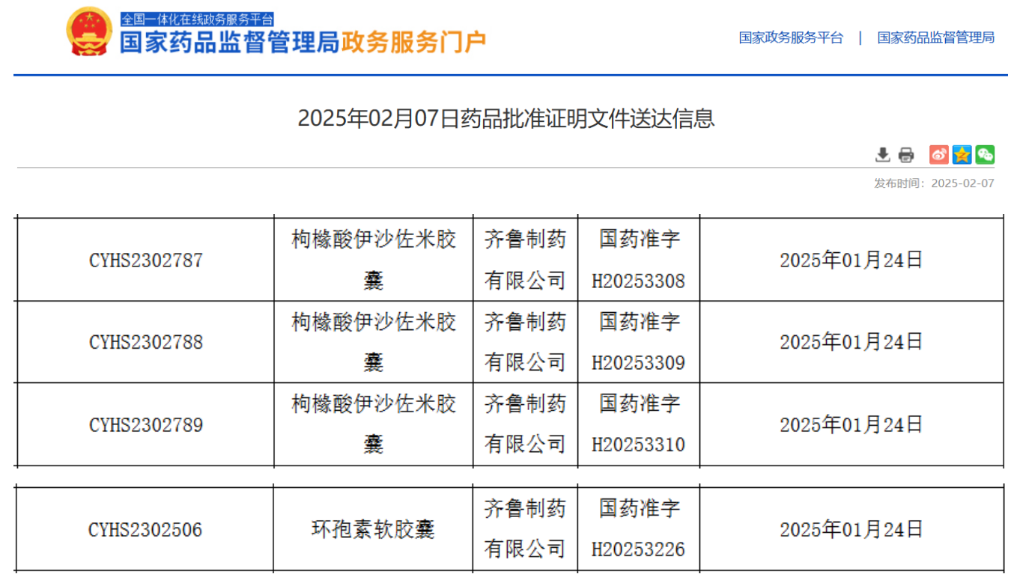Click the page title 药品批准证明文件送达信息
This screenshot has height=580, width=1014.
[x=506, y=118]
